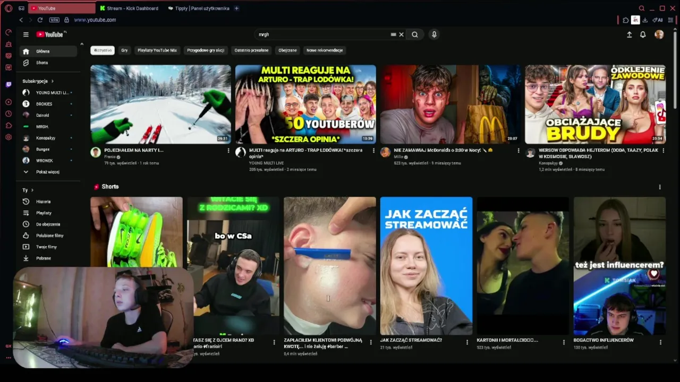This screenshot has height=382, width=680.
Task: Clear the search text with the X icon
Action: (401, 34)
